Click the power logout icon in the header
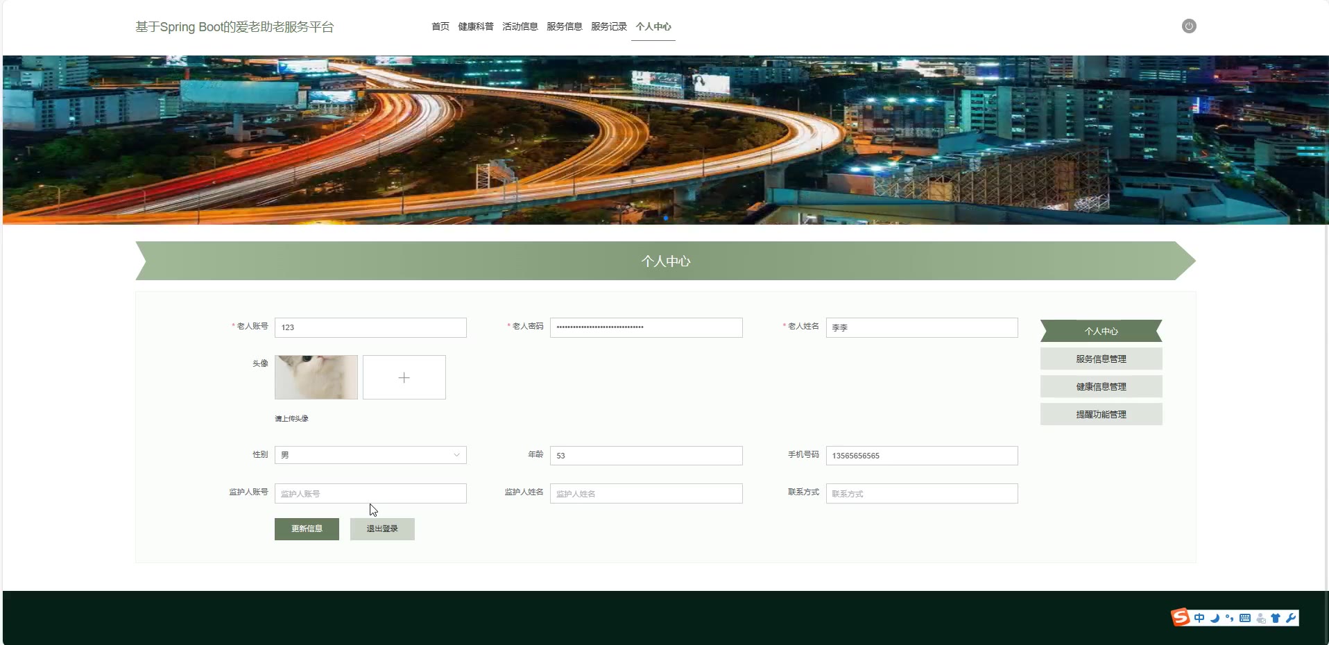 1189,26
